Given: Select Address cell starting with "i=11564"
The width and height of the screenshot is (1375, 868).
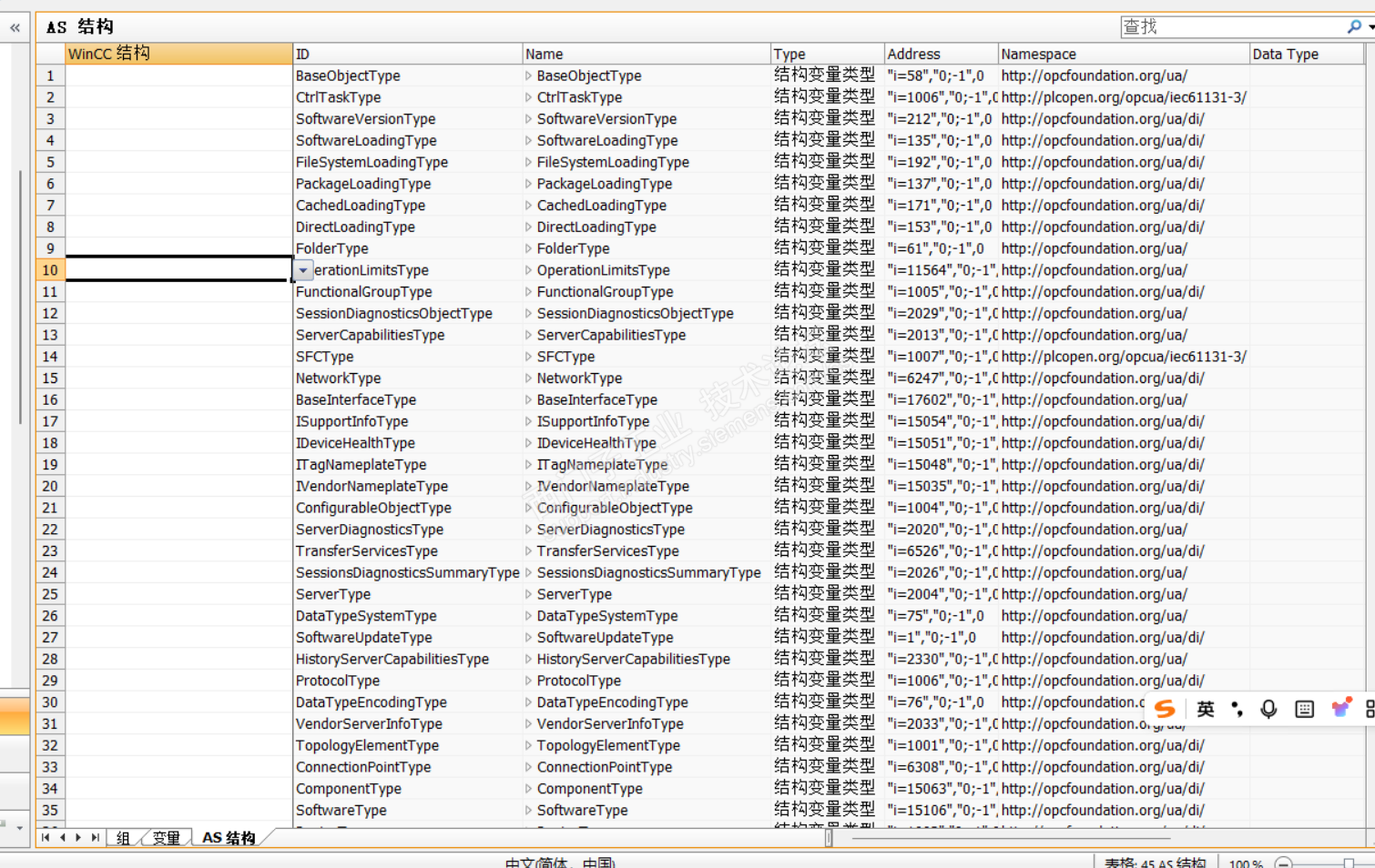Looking at the screenshot, I should [x=942, y=270].
